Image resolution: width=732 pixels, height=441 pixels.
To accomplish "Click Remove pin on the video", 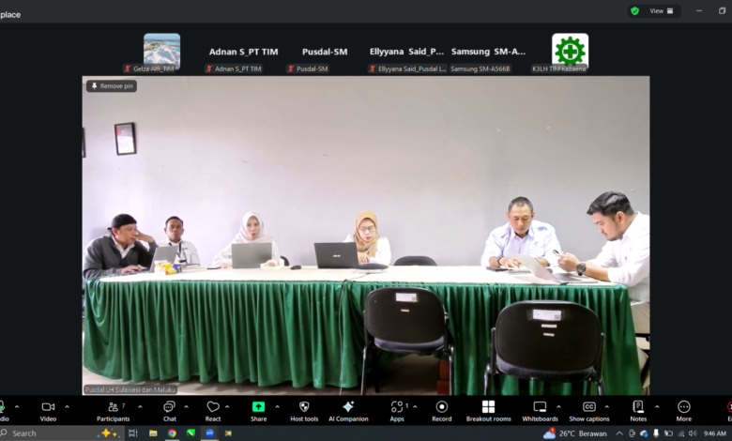I will [112, 85].
